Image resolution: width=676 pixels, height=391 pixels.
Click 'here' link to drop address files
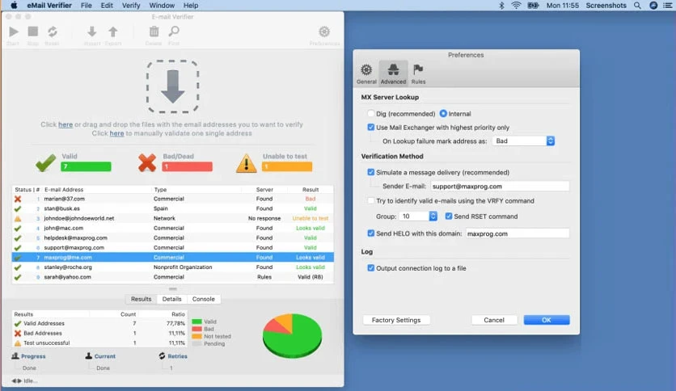[65, 124]
